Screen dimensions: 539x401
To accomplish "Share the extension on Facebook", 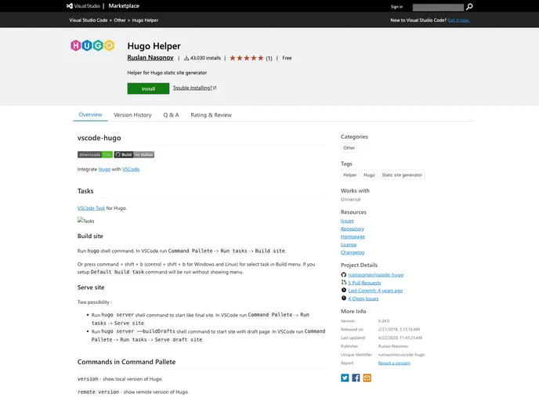I will pyautogui.click(x=356, y=378).
